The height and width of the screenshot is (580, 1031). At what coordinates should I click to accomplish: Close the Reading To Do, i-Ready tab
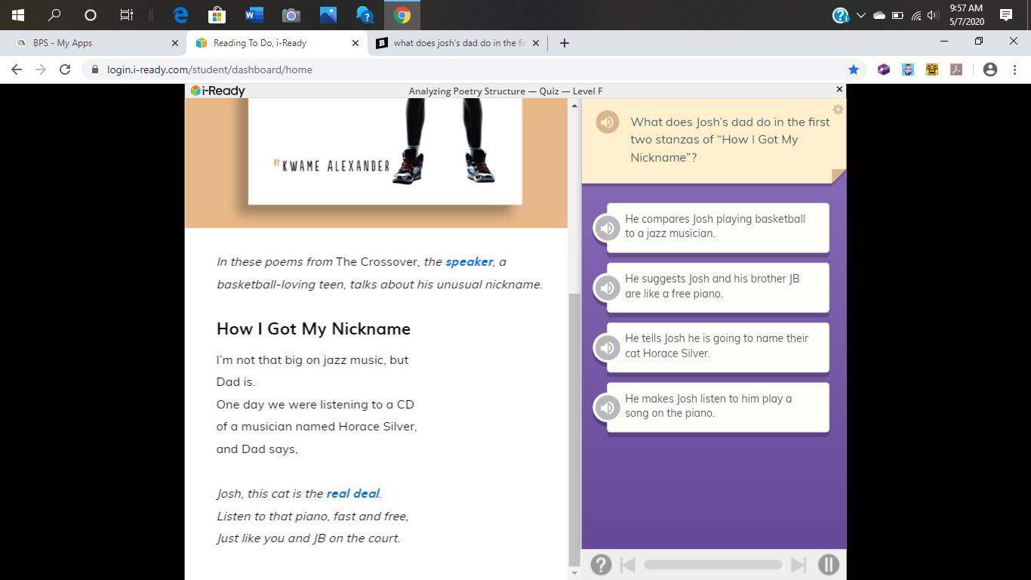355,43
